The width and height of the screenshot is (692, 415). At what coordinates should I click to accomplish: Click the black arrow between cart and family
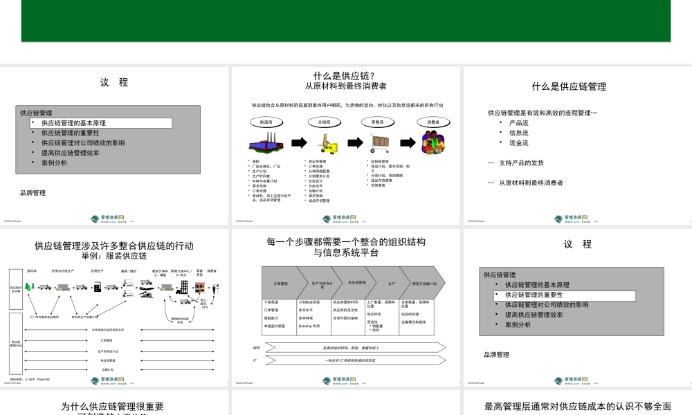pyautogui.click(x=408, y=142)
